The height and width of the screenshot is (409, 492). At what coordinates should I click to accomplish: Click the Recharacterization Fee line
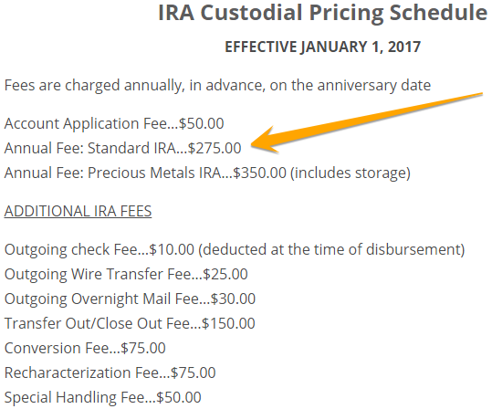click(x=110, y=372)
